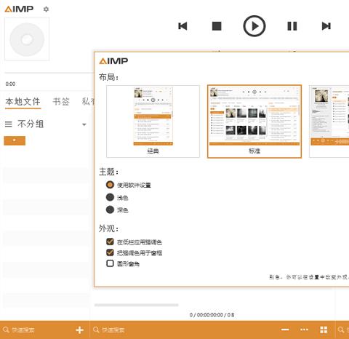Screen dimensions: 349x339
Task: Select the 深色 dark theme radio button
Action: pyautogui.click(x=110, y=210)
